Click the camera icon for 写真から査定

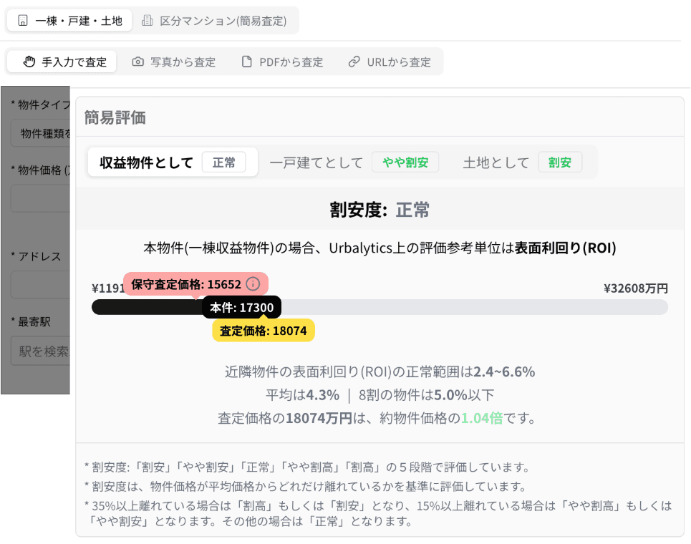pyautogui.click(x=136, y=62)
